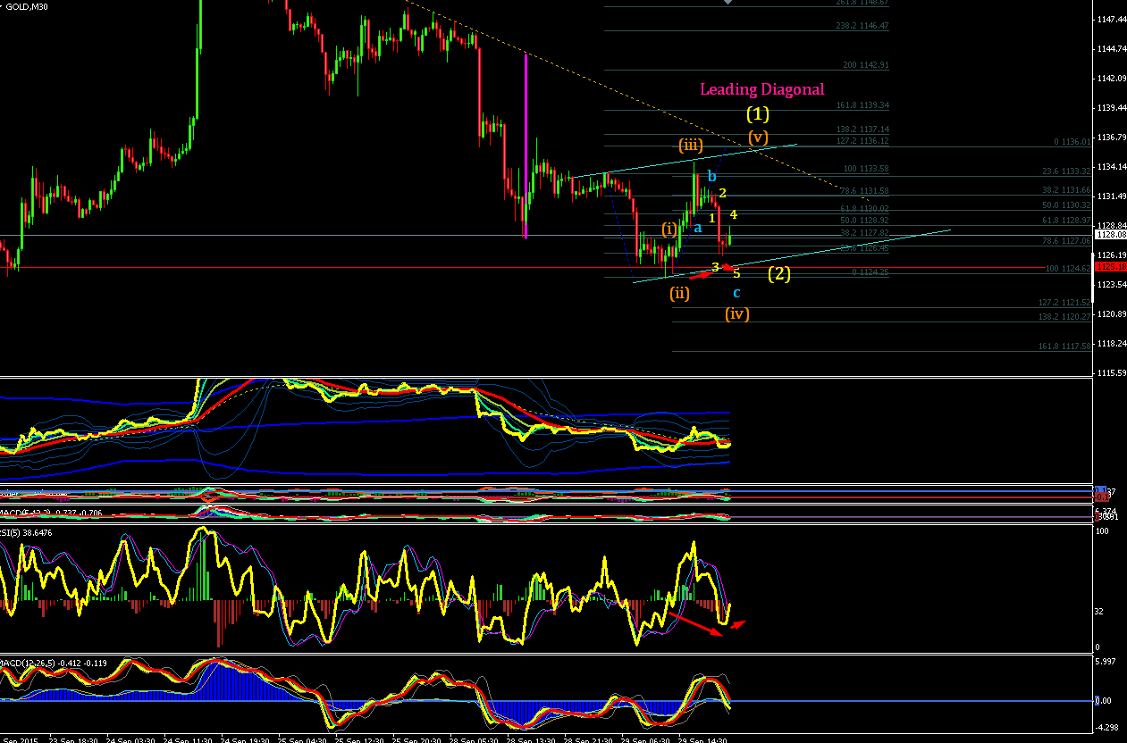Click the GOLD,M30 chart title
The height and width of the screenshot is (743, 1127).
tap(25, 7)
